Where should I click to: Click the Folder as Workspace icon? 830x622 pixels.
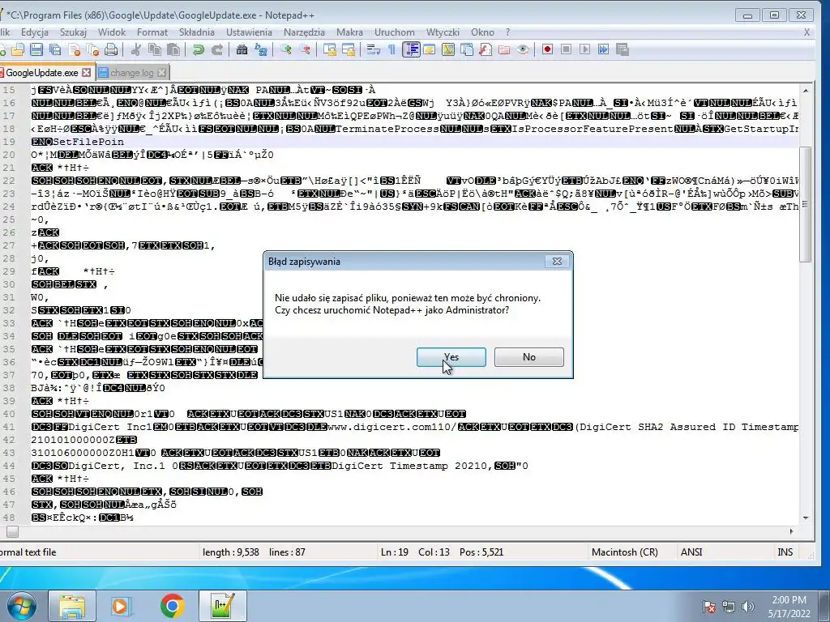(504, 49)
